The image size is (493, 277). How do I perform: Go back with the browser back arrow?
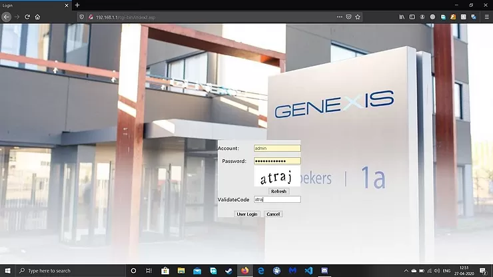[6, 17]
